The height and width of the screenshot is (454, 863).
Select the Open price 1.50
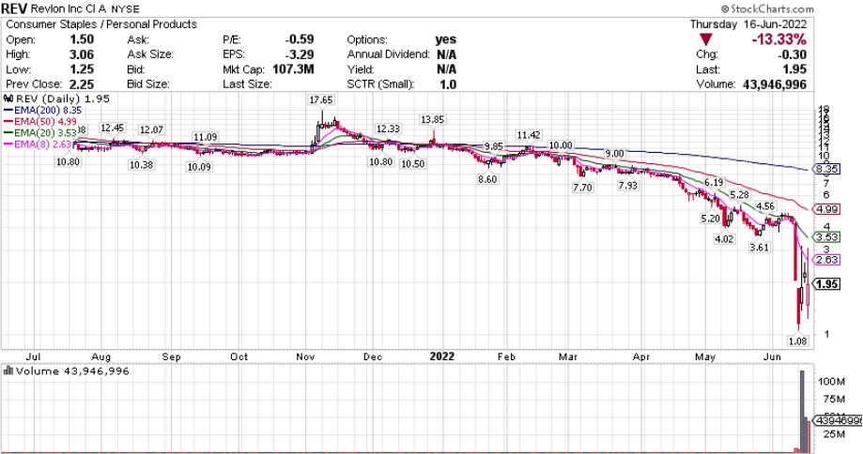tap(82, 39)
